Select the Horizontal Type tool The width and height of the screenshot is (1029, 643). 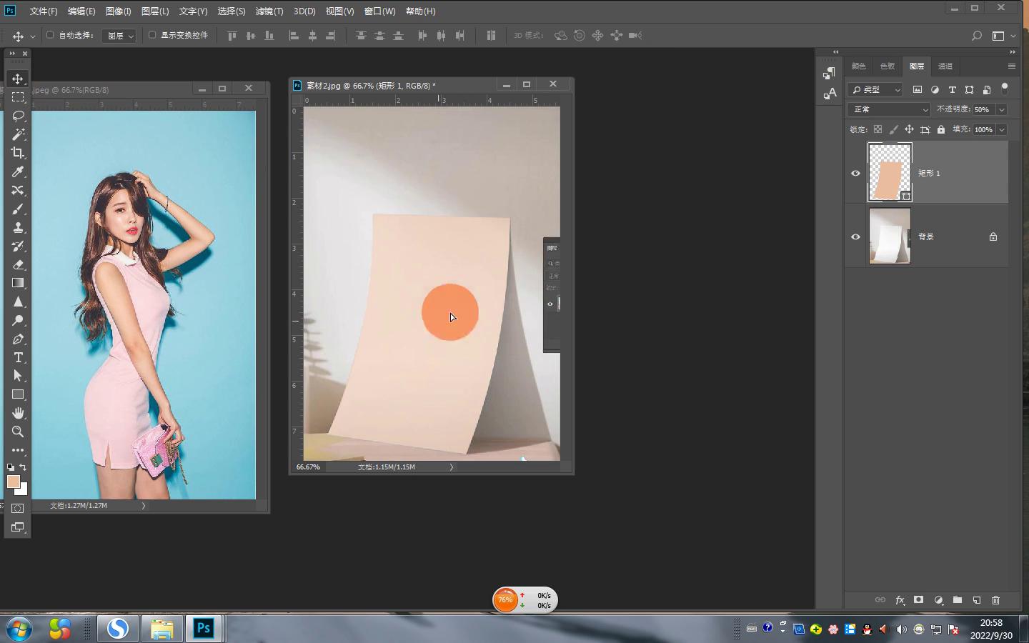(x=18, y=357)
